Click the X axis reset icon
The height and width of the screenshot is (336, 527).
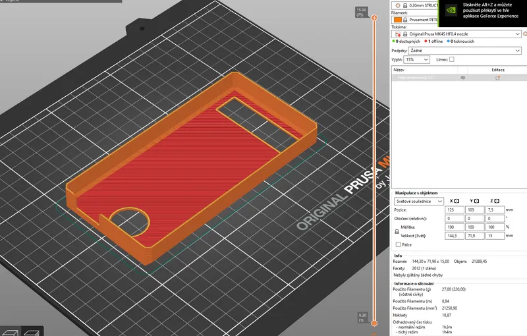coord(457,201)
